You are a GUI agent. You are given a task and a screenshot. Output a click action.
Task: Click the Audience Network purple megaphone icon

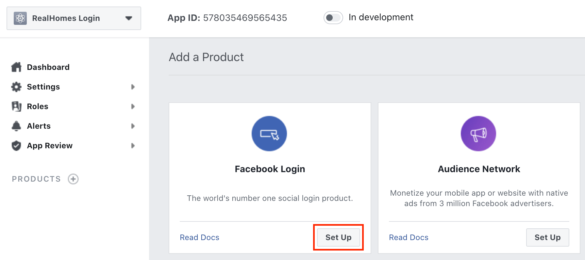[x=478, y=134]
